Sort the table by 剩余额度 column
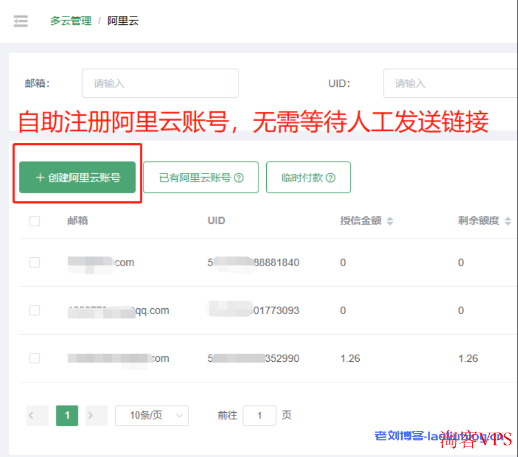The image size is (518, 457). (507, 221)
